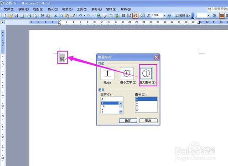Screen dimensions: 228x166
Task: Click 取消 to cancel the dialog
Action: point(148,121)
